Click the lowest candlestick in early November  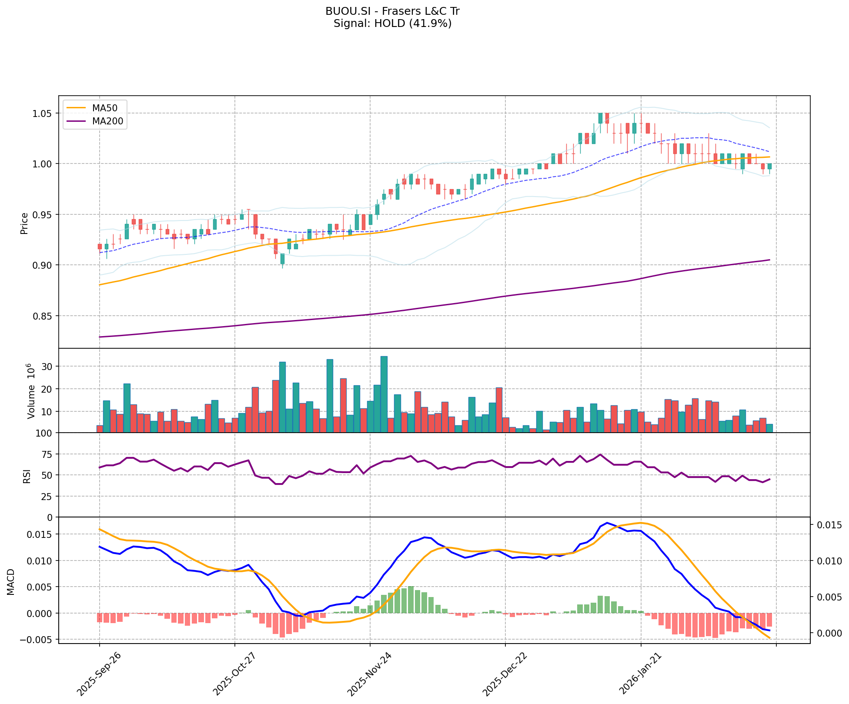282,259
